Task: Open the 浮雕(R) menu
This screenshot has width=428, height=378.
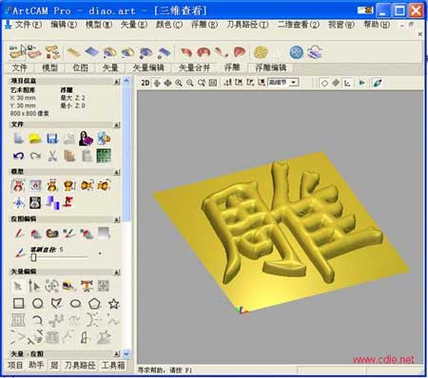Action: click(204, 25)
